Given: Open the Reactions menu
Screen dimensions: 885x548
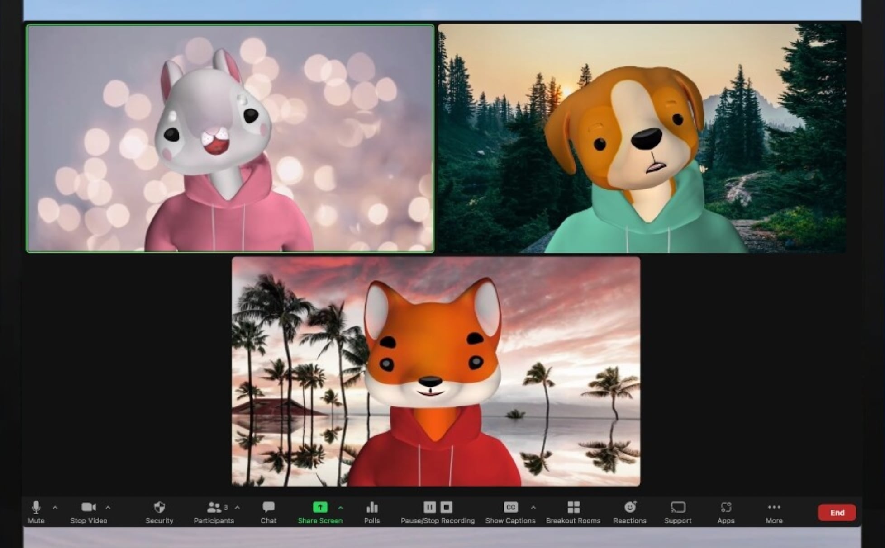Looking at the screenshot, I should tap(629, 508).
